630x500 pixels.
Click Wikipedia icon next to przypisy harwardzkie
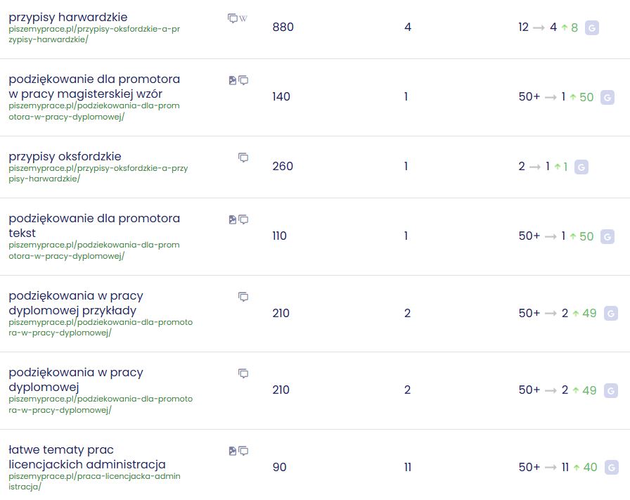point(243,18)
